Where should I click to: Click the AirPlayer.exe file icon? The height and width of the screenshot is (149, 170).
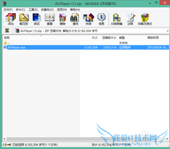[5, 47]
